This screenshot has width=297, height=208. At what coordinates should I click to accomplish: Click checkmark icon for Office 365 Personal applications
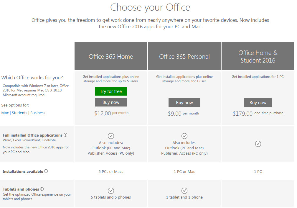click(x=184, y=136)
